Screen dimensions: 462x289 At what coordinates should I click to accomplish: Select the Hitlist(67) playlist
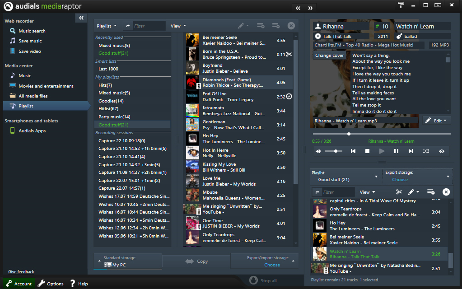[x=108, y=109]
